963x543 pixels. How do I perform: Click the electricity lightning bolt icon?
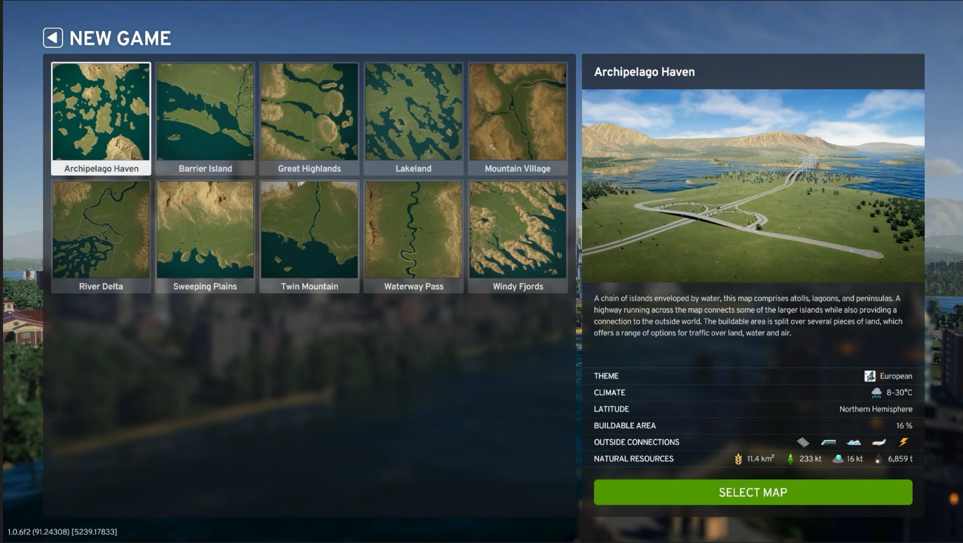pyautogui.click(x=903, y=442)
